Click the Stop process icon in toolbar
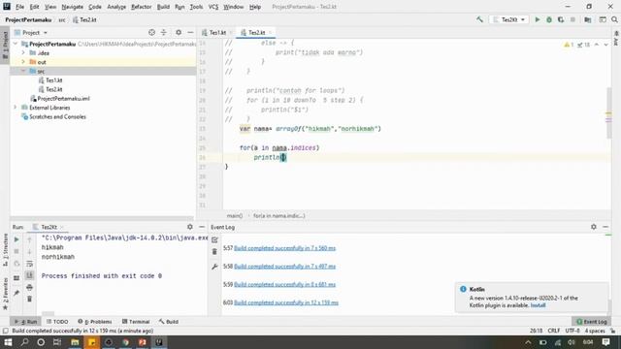The height and width of the screenshot is (349, 621). 572,19
